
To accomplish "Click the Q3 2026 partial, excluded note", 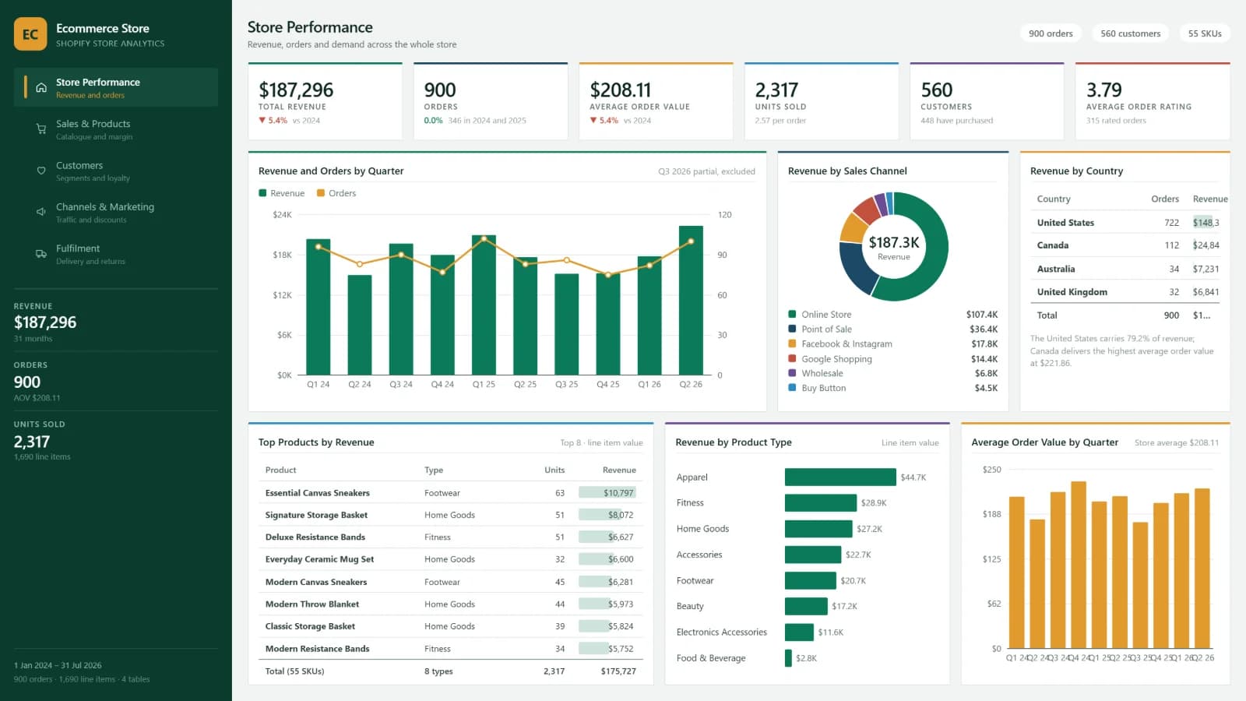I will click(x=706, y=171).
